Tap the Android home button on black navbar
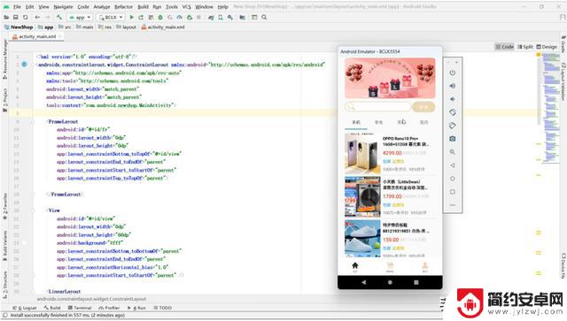 [390, 282]
